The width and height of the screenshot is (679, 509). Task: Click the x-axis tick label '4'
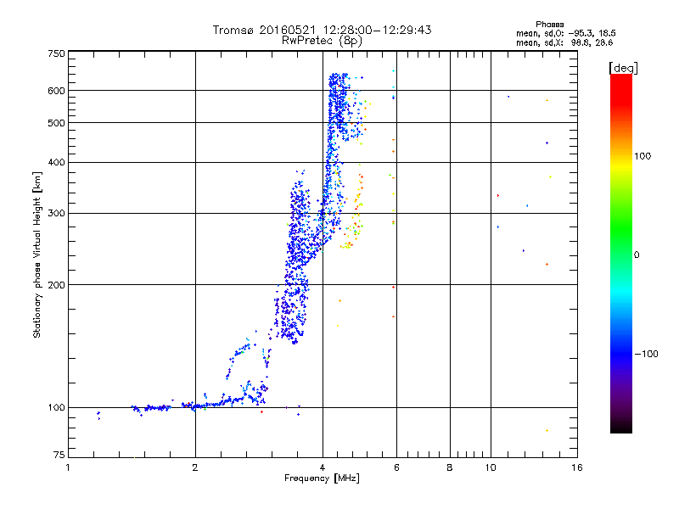[323, 467]
